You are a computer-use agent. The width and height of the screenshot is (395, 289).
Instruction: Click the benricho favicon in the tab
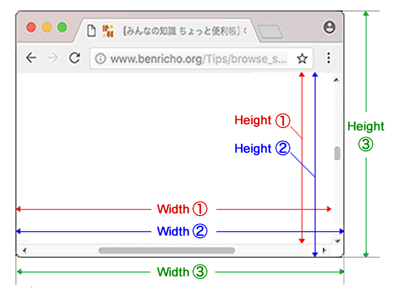[x=108, y=31]
